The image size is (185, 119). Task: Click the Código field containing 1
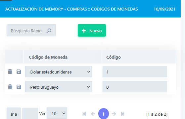point(135,72)
